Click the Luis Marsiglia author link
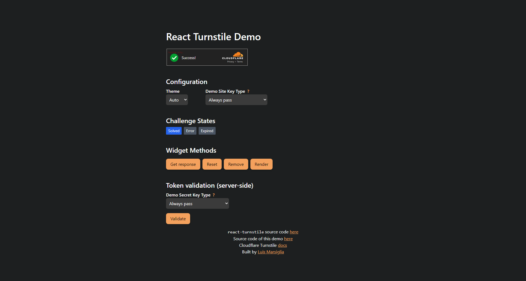Image resolution: width=526 pixels, height=281 pixels. (x=271, y=252)
